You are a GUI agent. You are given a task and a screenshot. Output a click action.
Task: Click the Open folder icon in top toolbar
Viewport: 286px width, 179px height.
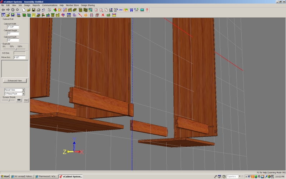[29, 10]
